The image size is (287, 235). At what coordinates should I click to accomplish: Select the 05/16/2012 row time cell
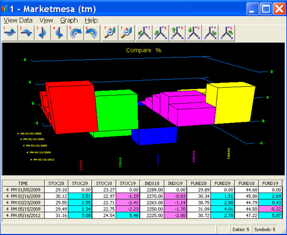click(23, 216)
